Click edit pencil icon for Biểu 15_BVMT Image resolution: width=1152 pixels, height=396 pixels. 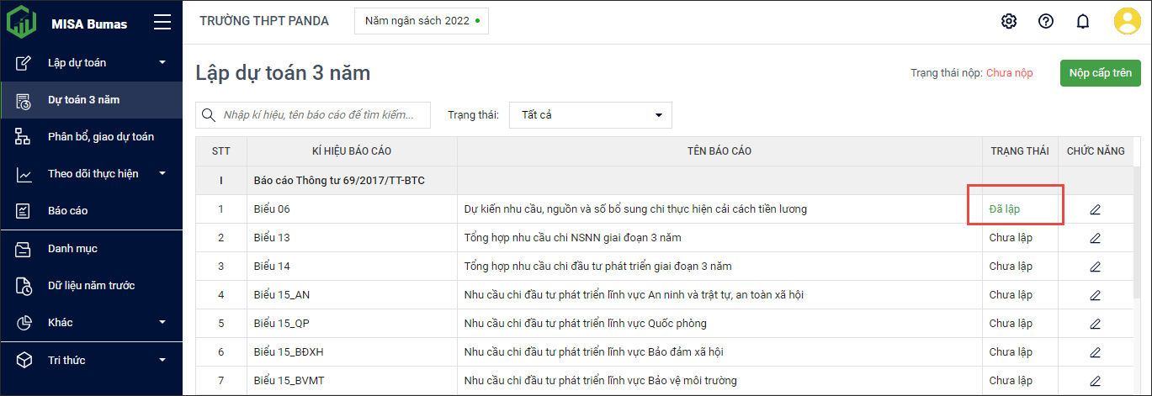tap(1095, 381)
